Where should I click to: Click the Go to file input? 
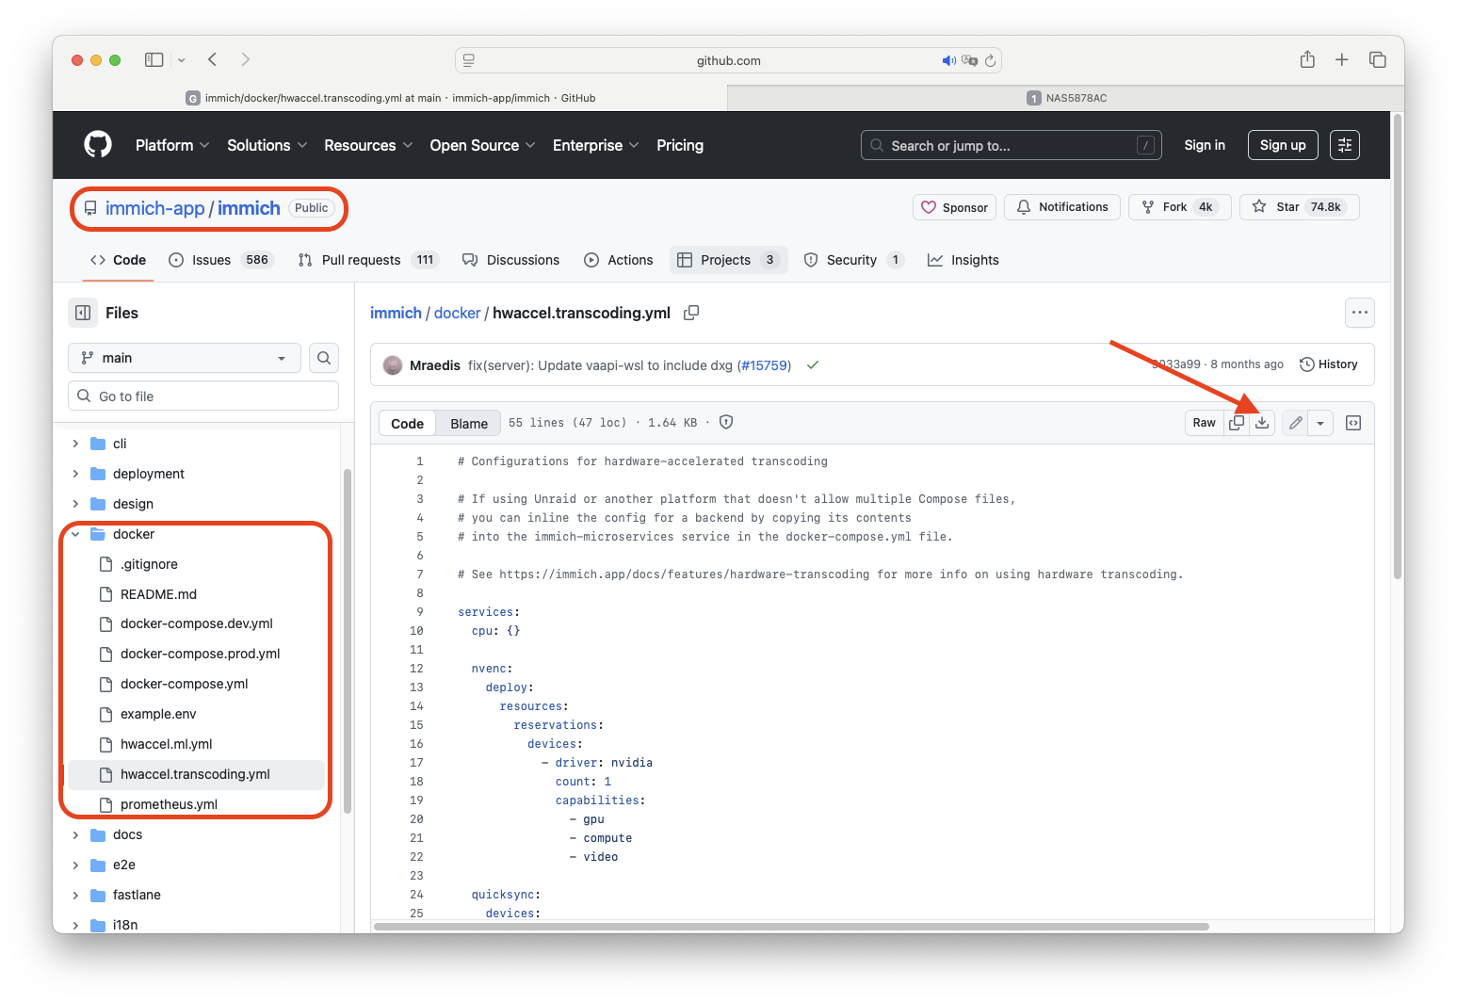203,396
